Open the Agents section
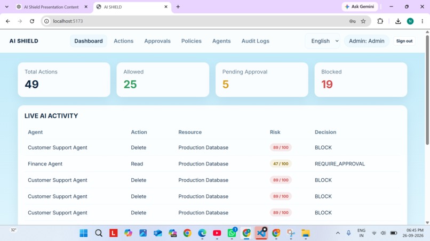The height and width of the screenshot is (241, 430). [221, 41]
